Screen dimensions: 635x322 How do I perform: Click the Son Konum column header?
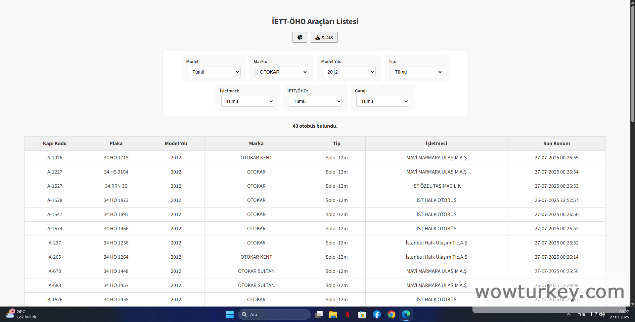556,144
